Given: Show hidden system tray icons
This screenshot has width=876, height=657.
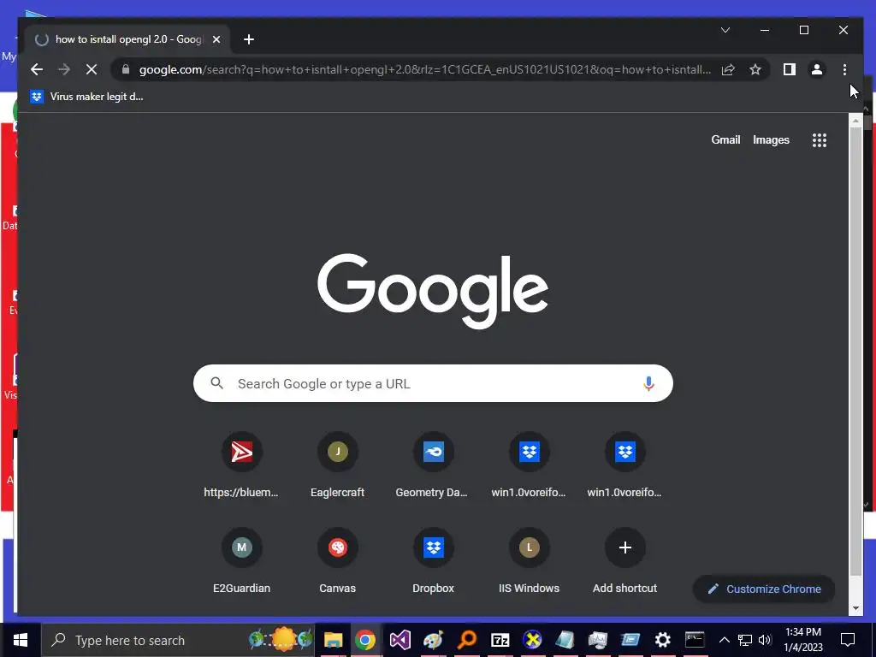Looking at the screenshot, I should [724, 640].
